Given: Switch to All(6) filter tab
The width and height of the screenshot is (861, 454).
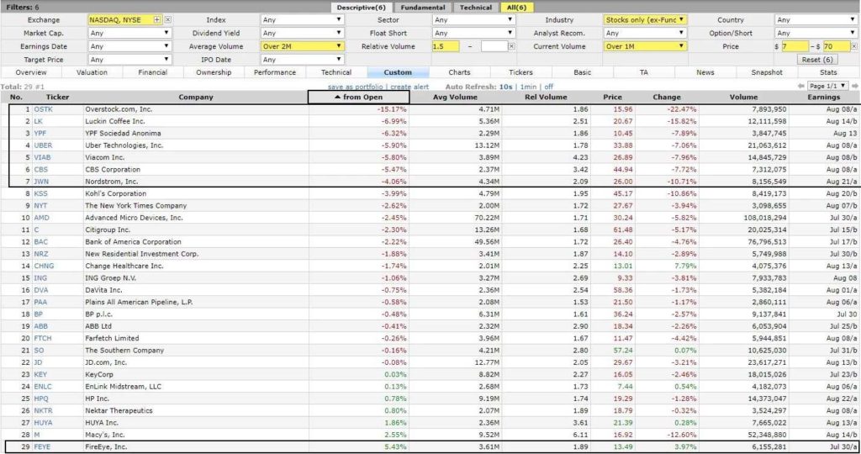Looking at the screenshot, I should click(517, 7).
